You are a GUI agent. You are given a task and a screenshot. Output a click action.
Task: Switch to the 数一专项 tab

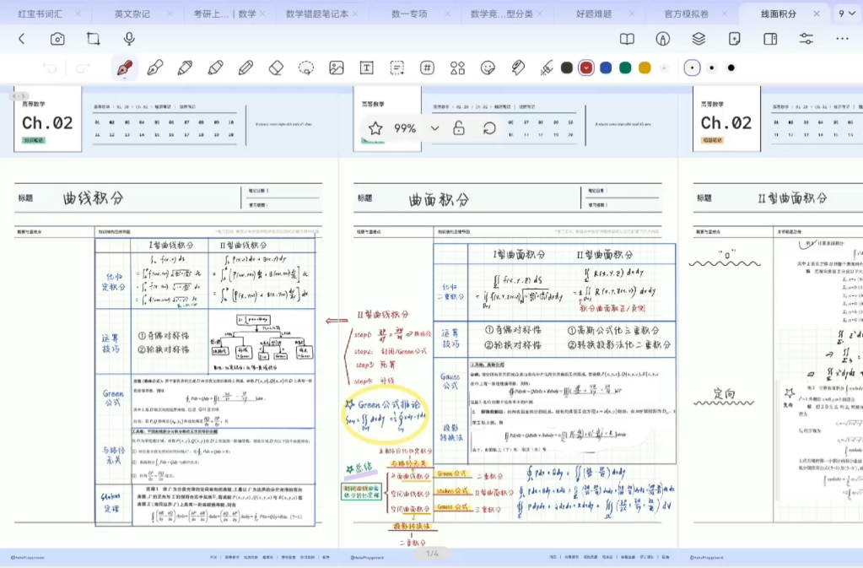409,14
